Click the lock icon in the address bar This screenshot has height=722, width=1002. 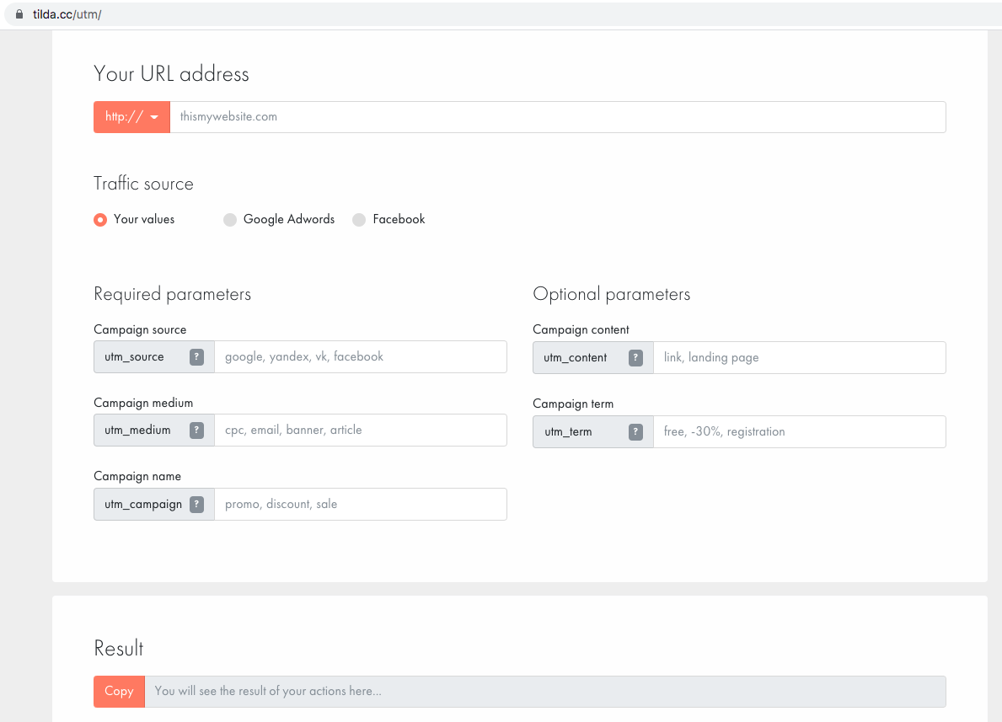point(20,14)
